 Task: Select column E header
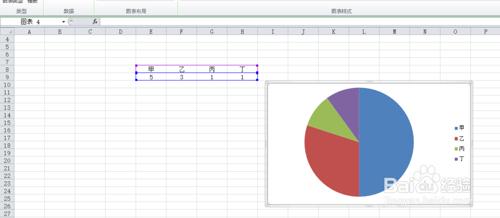point(151,31)
